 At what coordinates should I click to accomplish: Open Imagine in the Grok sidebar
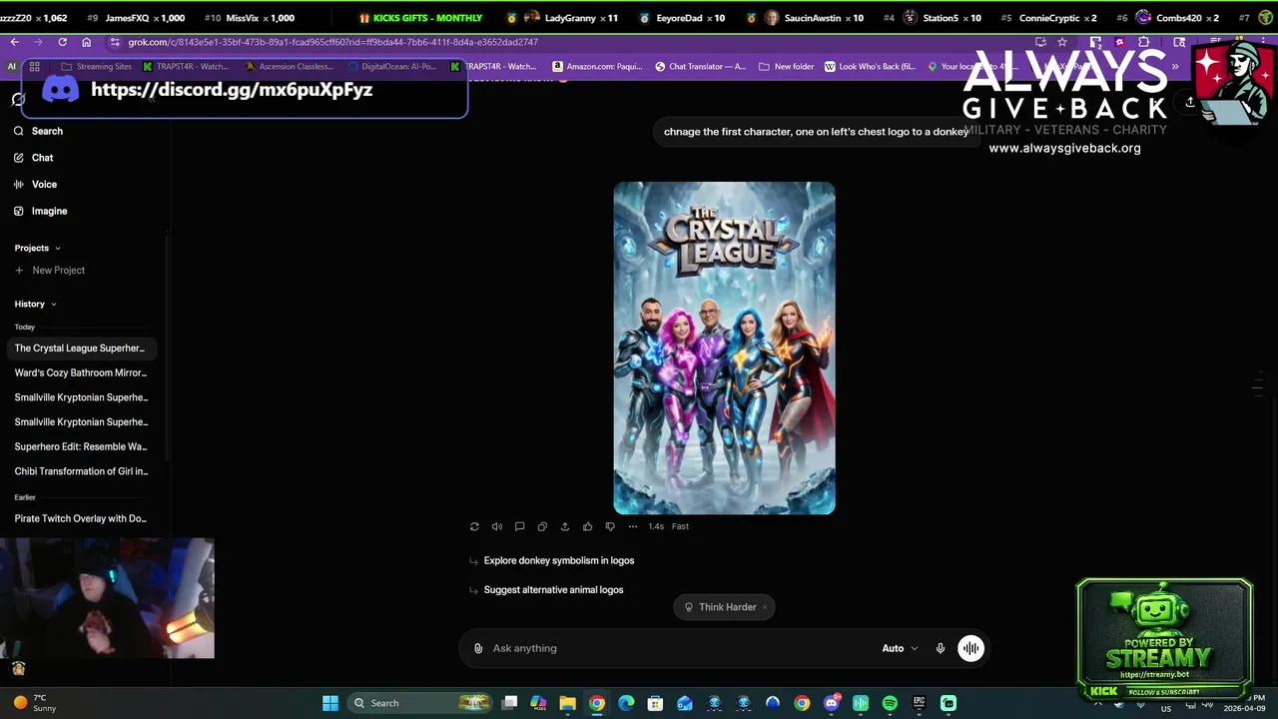41,211
